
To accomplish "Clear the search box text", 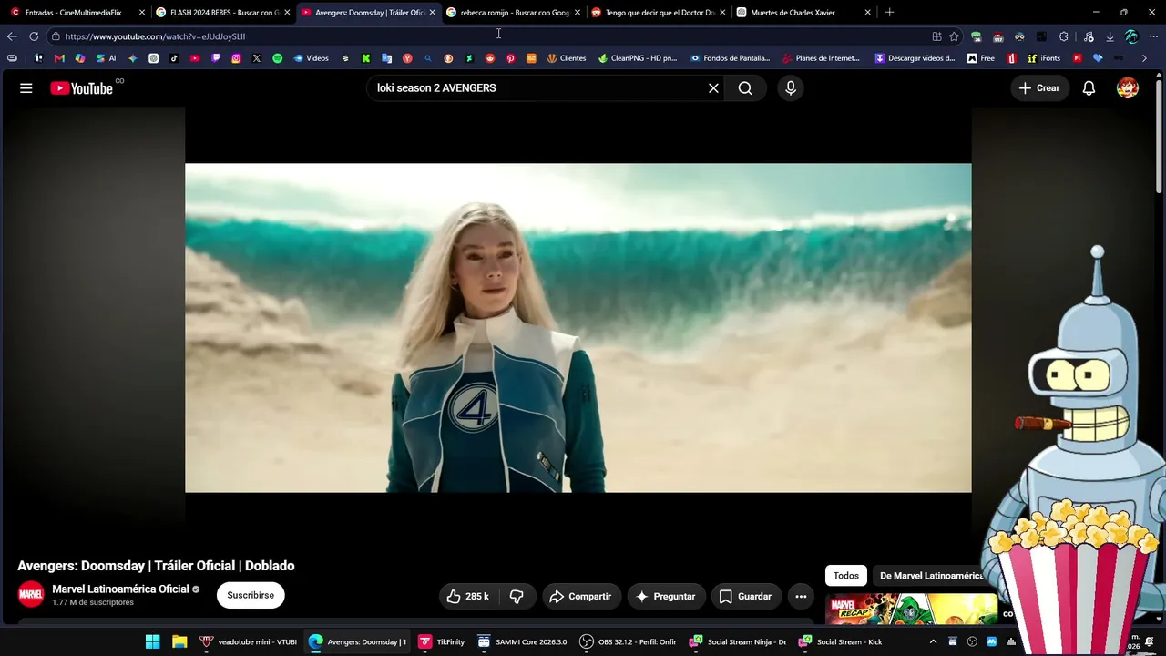I will [x=713, y=88].
